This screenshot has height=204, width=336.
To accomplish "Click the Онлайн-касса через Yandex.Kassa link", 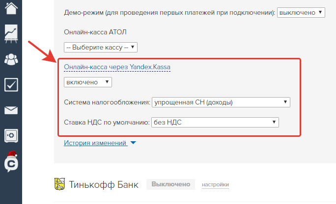I will [x=117, y=67].
